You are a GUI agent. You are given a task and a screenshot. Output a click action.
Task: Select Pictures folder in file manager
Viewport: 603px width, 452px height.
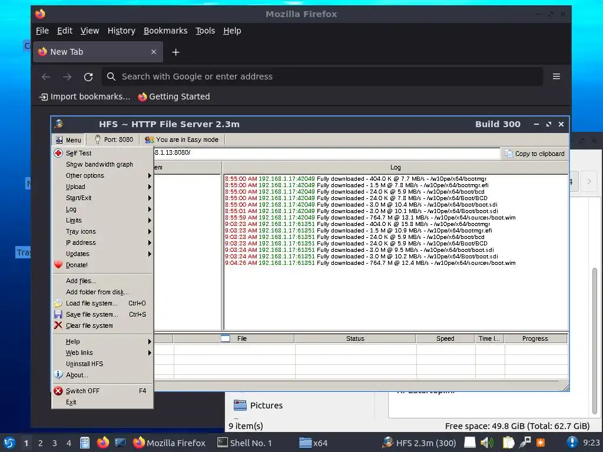click(259, 405)
